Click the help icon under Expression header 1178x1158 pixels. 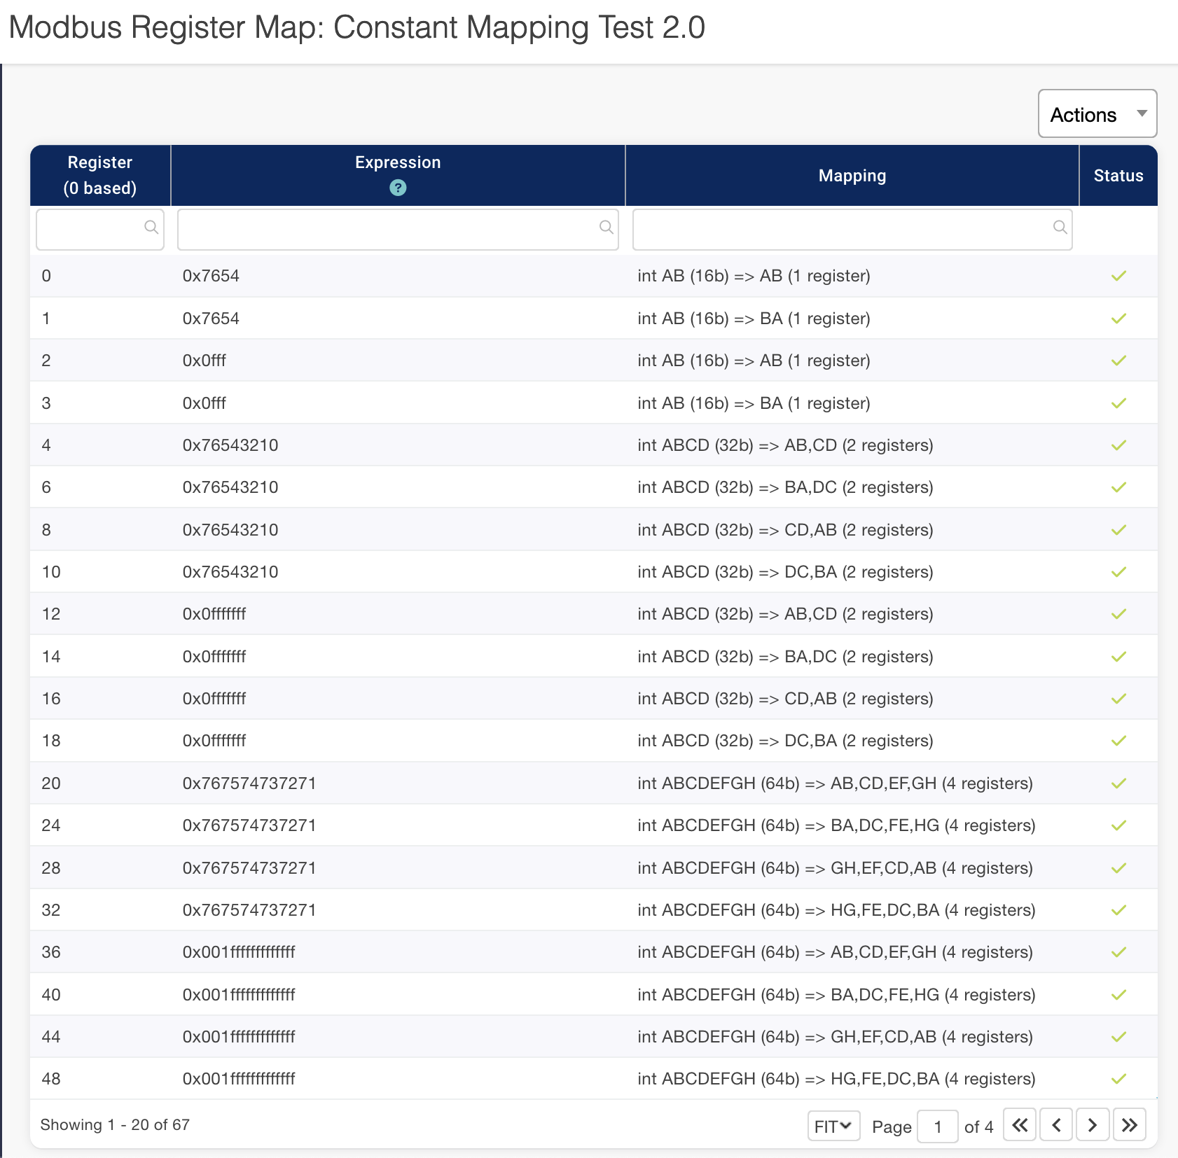[x=397, y=188]
